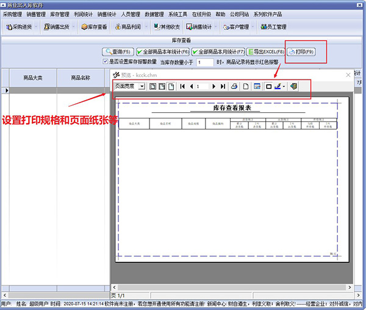Screen dimensions: 366x310
Task: Jump to last page in preview
Action: point(223,87)
